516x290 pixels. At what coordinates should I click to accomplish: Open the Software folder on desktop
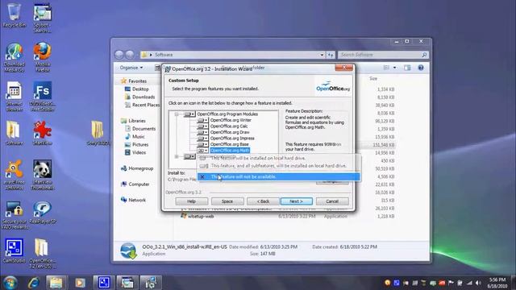tap(14, 133)
